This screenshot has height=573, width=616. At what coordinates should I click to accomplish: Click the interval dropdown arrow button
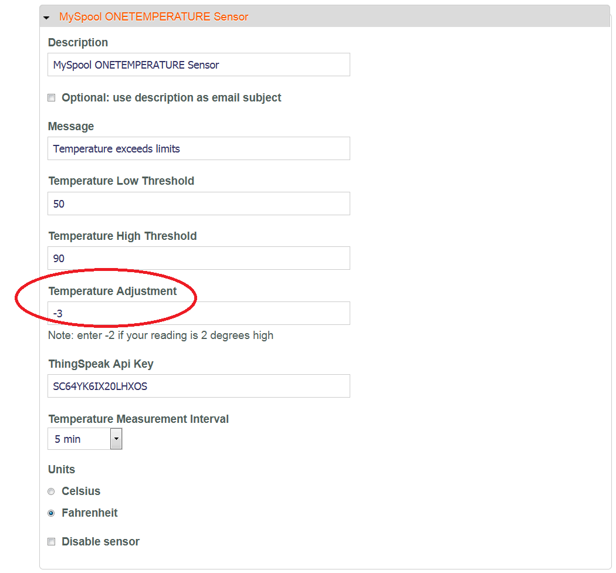[116, 439]
